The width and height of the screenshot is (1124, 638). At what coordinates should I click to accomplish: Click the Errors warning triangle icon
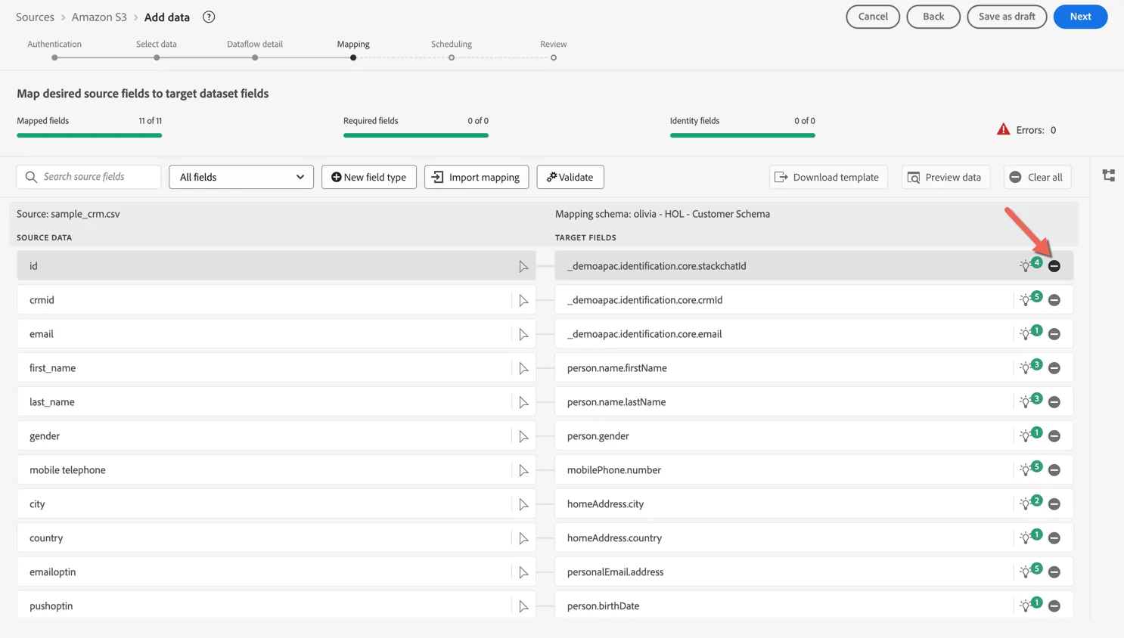(1003, 129)
